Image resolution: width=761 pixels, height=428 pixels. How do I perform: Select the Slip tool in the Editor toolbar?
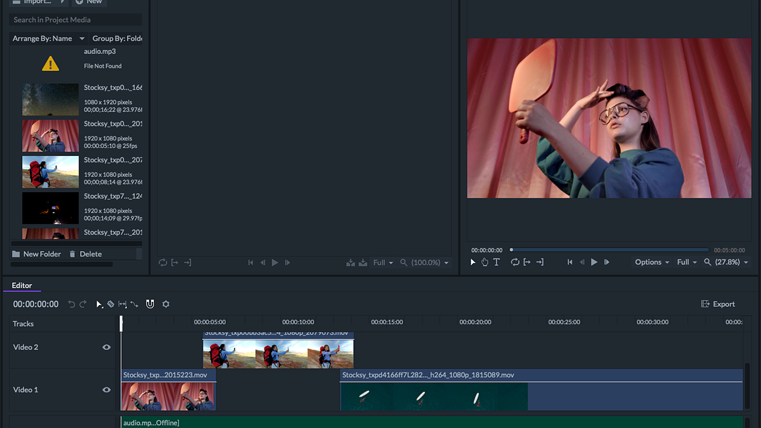pyautogui.click(x=122, y=304)
